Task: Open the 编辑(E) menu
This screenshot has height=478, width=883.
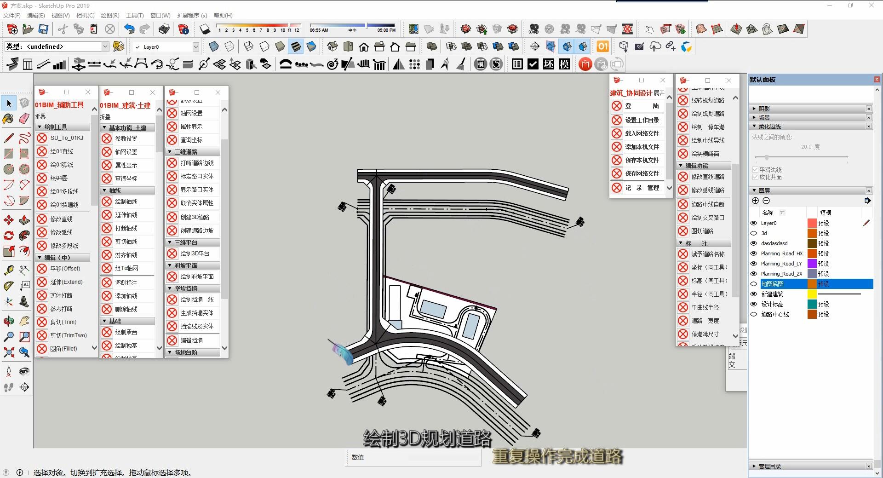Action: 36,15
